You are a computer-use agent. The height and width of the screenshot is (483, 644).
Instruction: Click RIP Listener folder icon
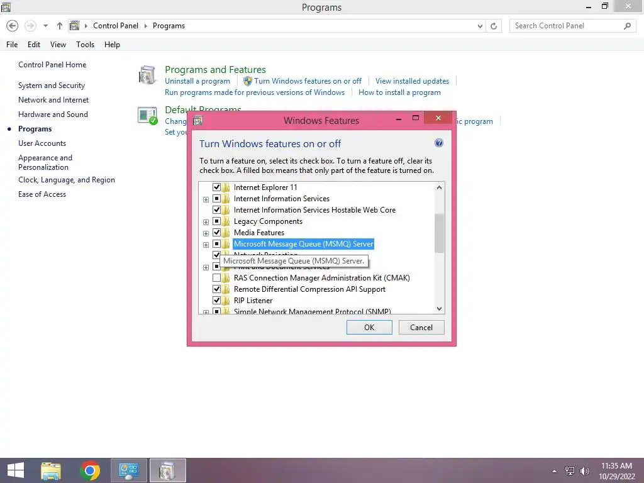click(x=226, y=301)
